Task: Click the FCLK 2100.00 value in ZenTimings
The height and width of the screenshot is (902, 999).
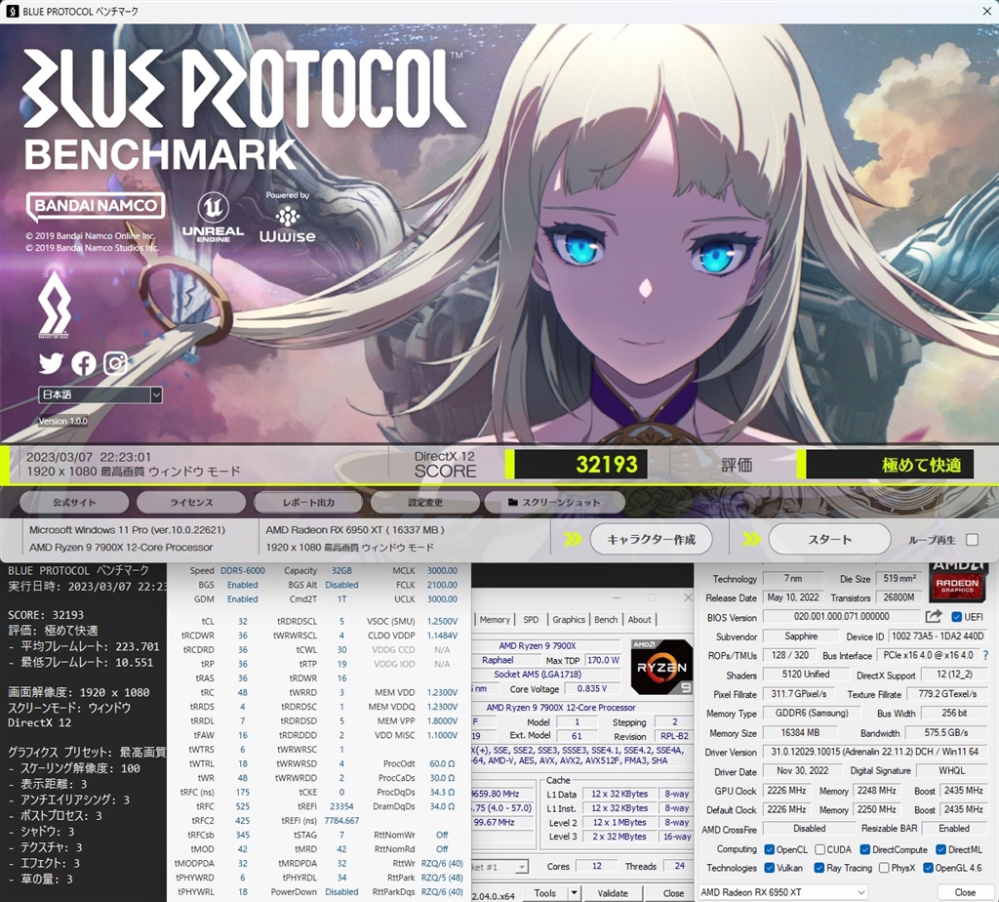Action: click(442, 585)
